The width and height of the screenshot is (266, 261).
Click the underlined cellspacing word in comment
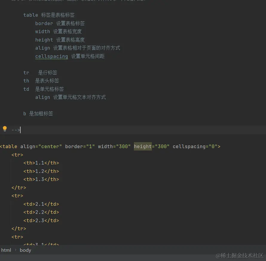pyautogui.click(x=52, y=56)
